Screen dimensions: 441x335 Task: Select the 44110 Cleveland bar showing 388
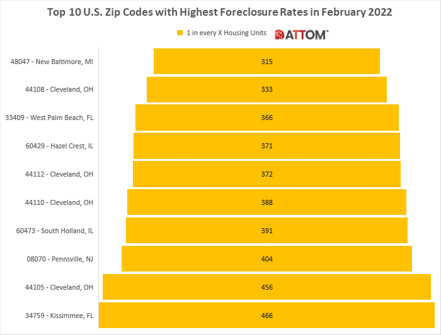pos(266,202)
